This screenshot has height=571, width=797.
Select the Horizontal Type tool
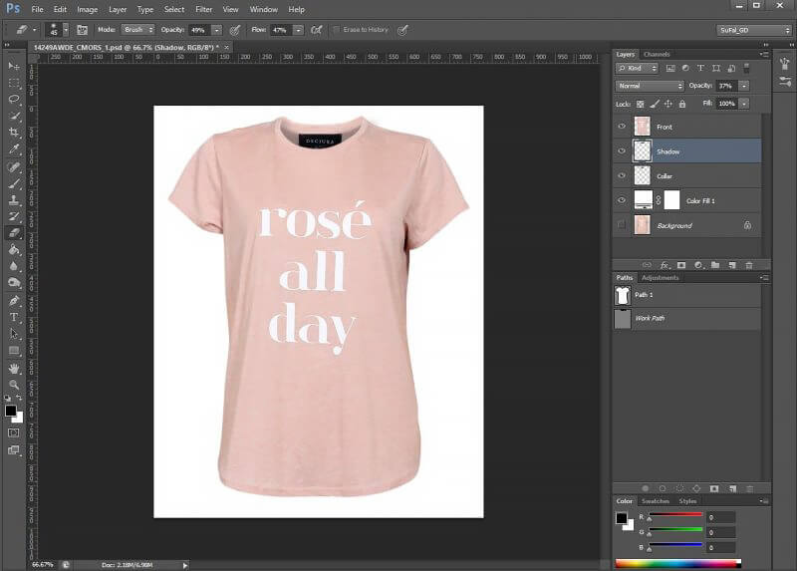[x=14, y=317]
